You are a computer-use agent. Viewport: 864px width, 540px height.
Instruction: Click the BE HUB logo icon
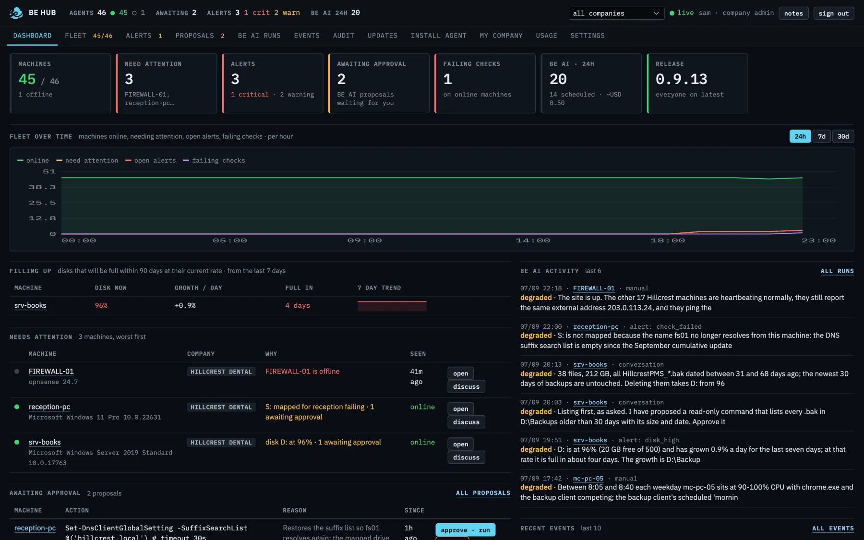tap(16, 13)
